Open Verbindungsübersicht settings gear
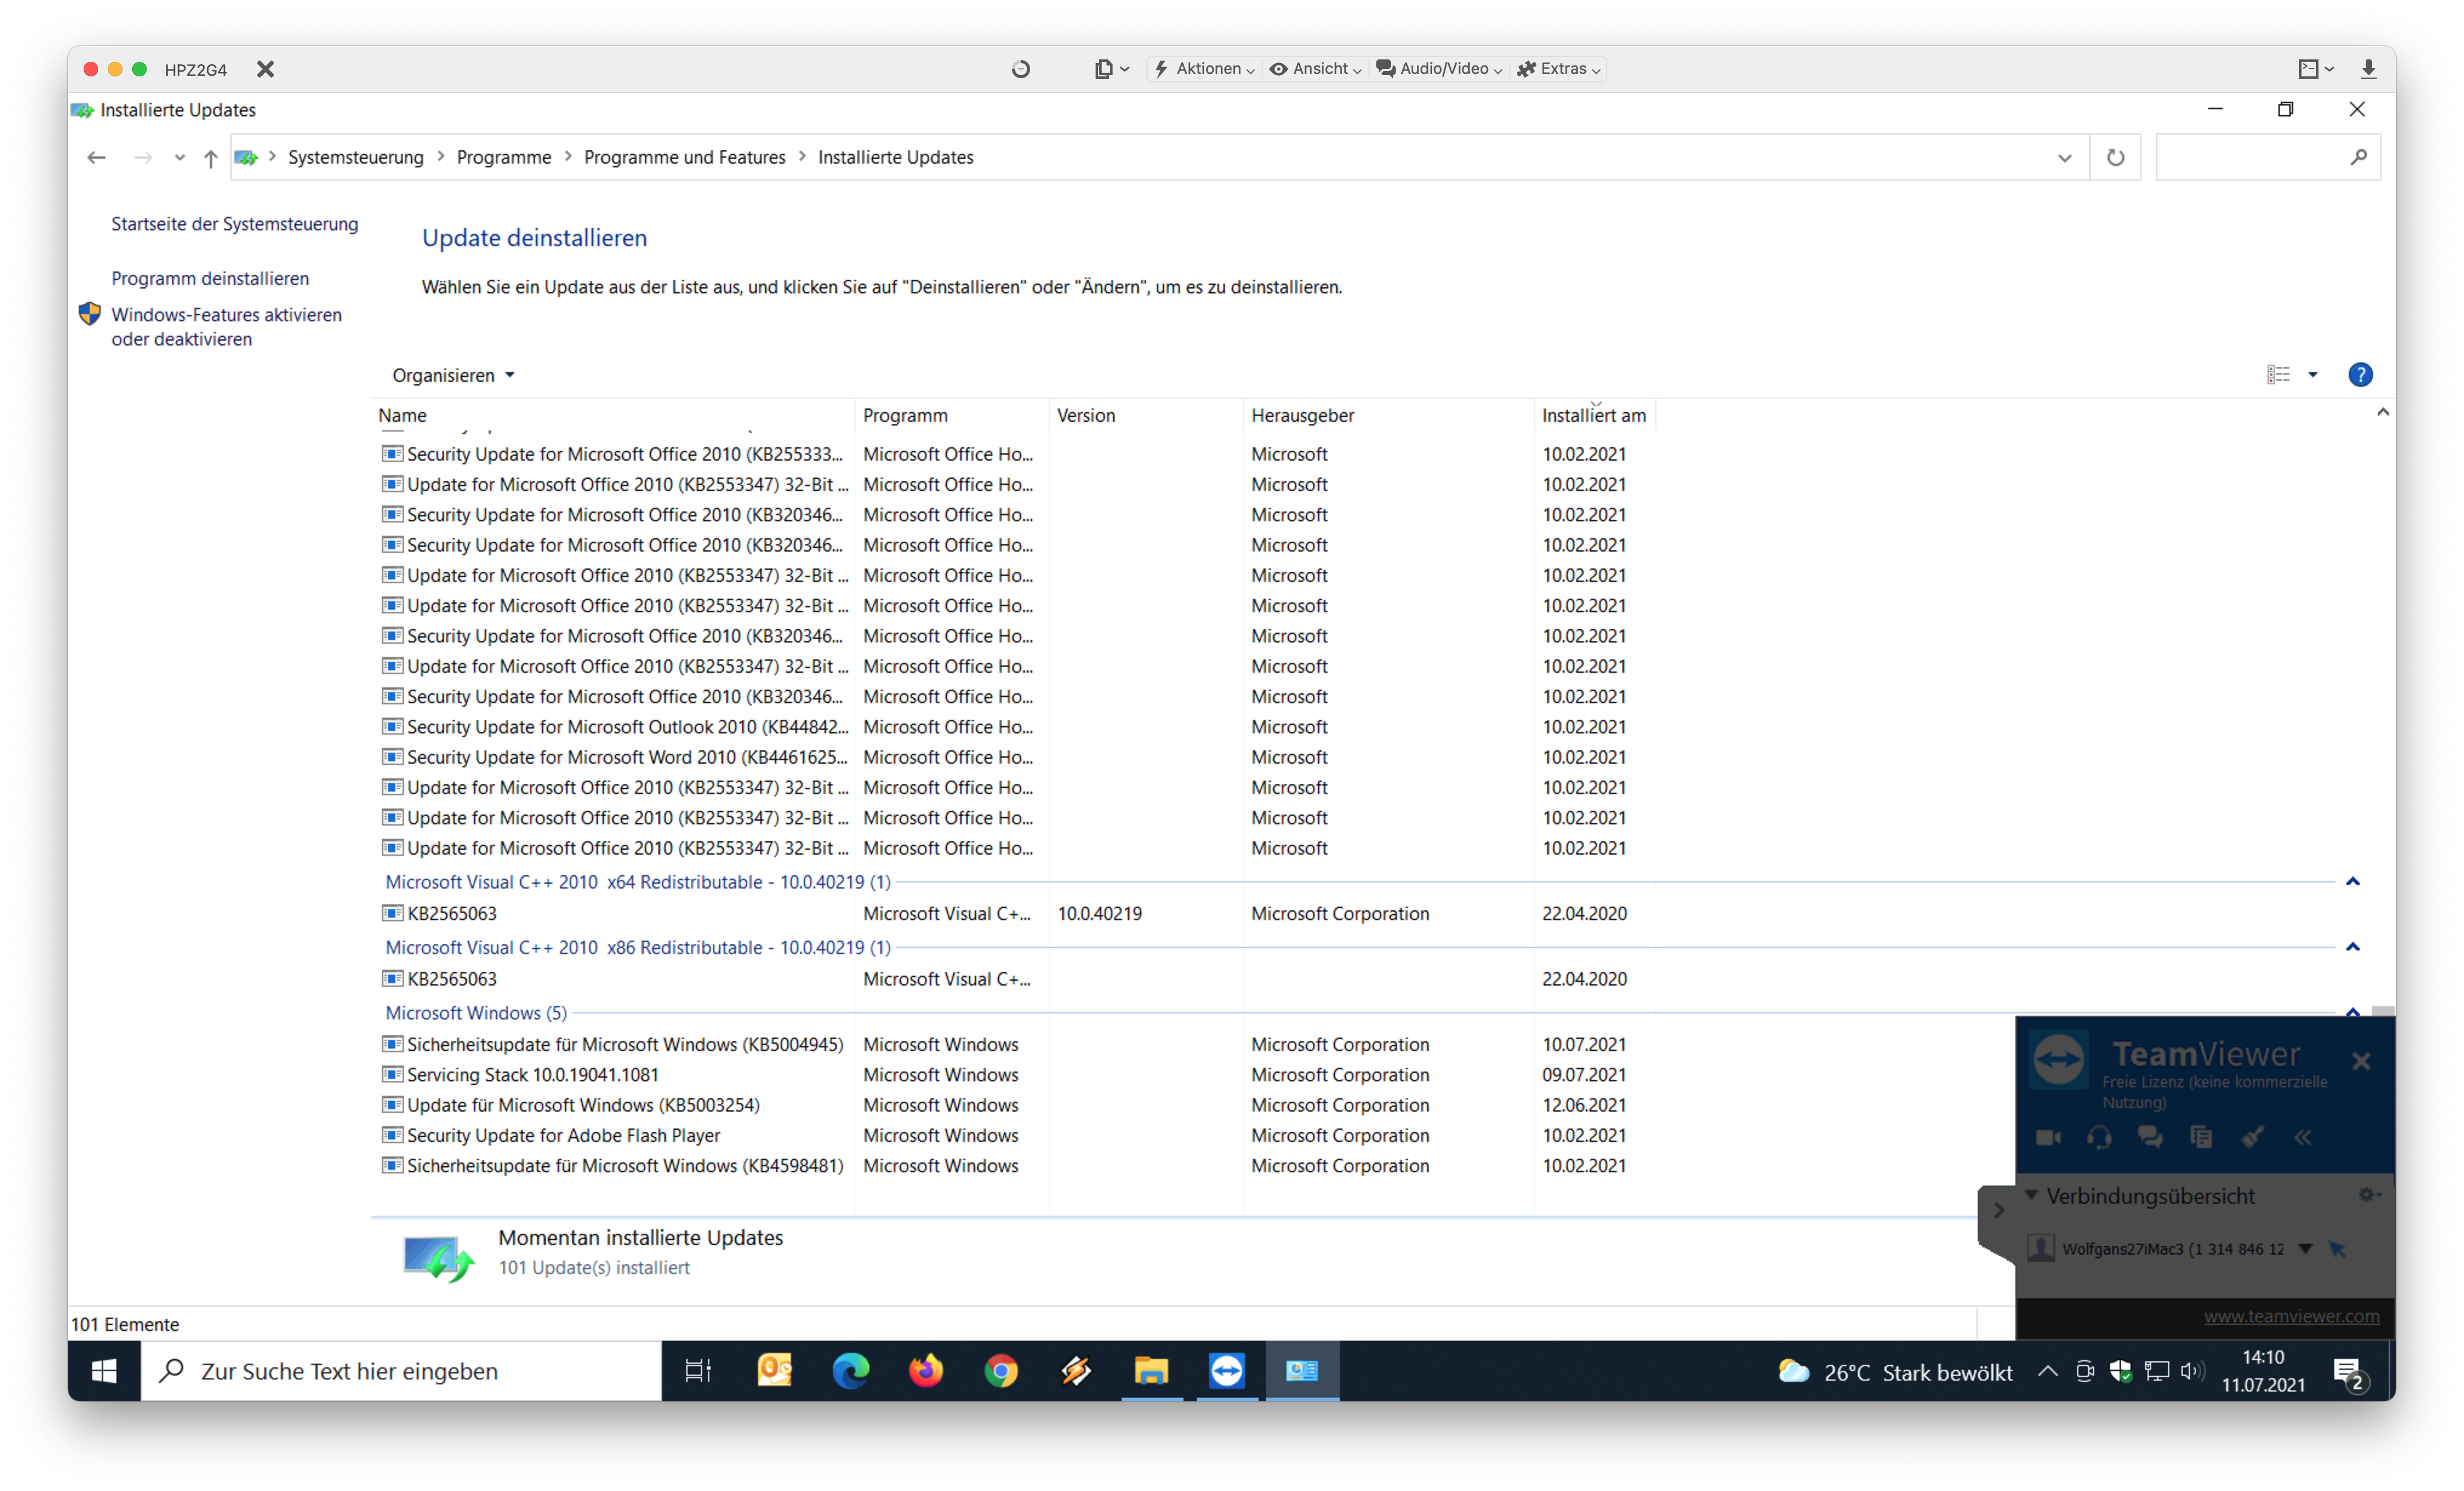The height and width of the screenshot is (1491, 2464). [x=2368, y=1195]
